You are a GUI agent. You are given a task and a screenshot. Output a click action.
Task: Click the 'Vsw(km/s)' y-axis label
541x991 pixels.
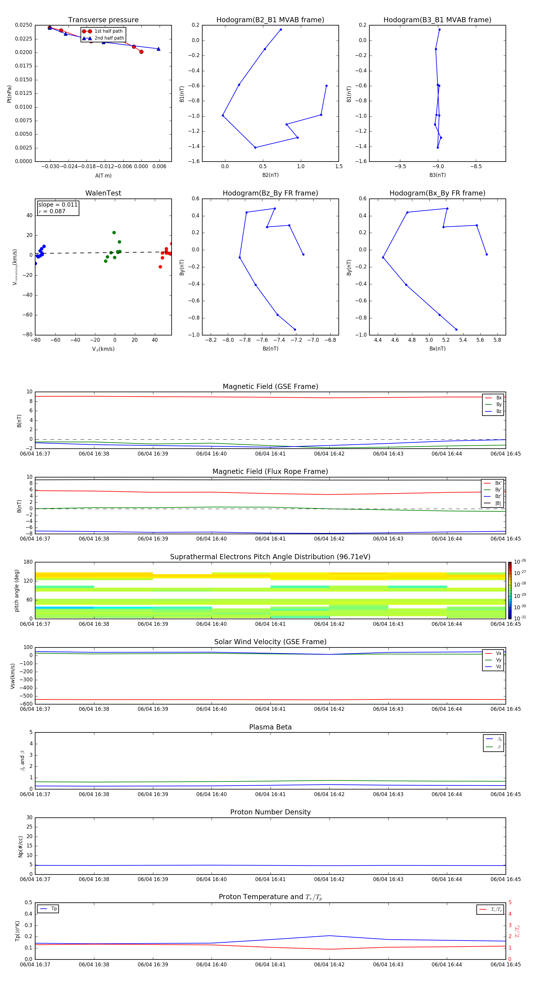(13, 676)
